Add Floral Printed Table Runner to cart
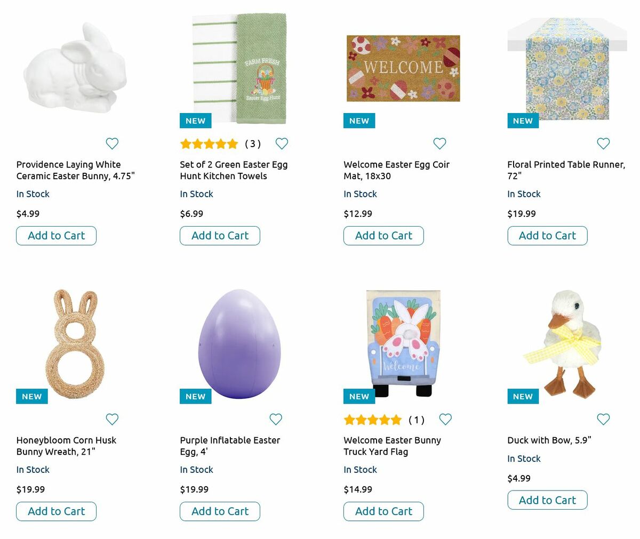 [547, 236]
